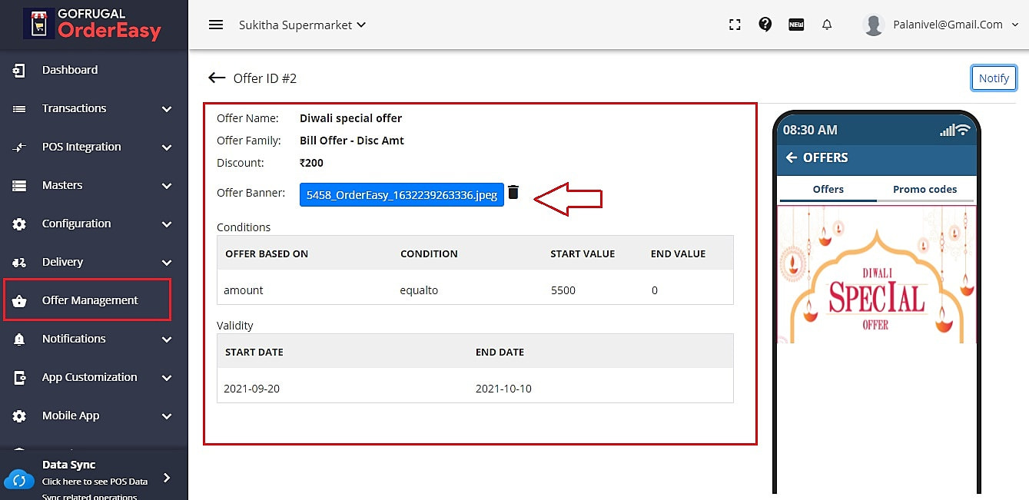Enter fullscreen mode from top bar
The height and width of the screenshot is (500, 1029).
click(735, 25)
